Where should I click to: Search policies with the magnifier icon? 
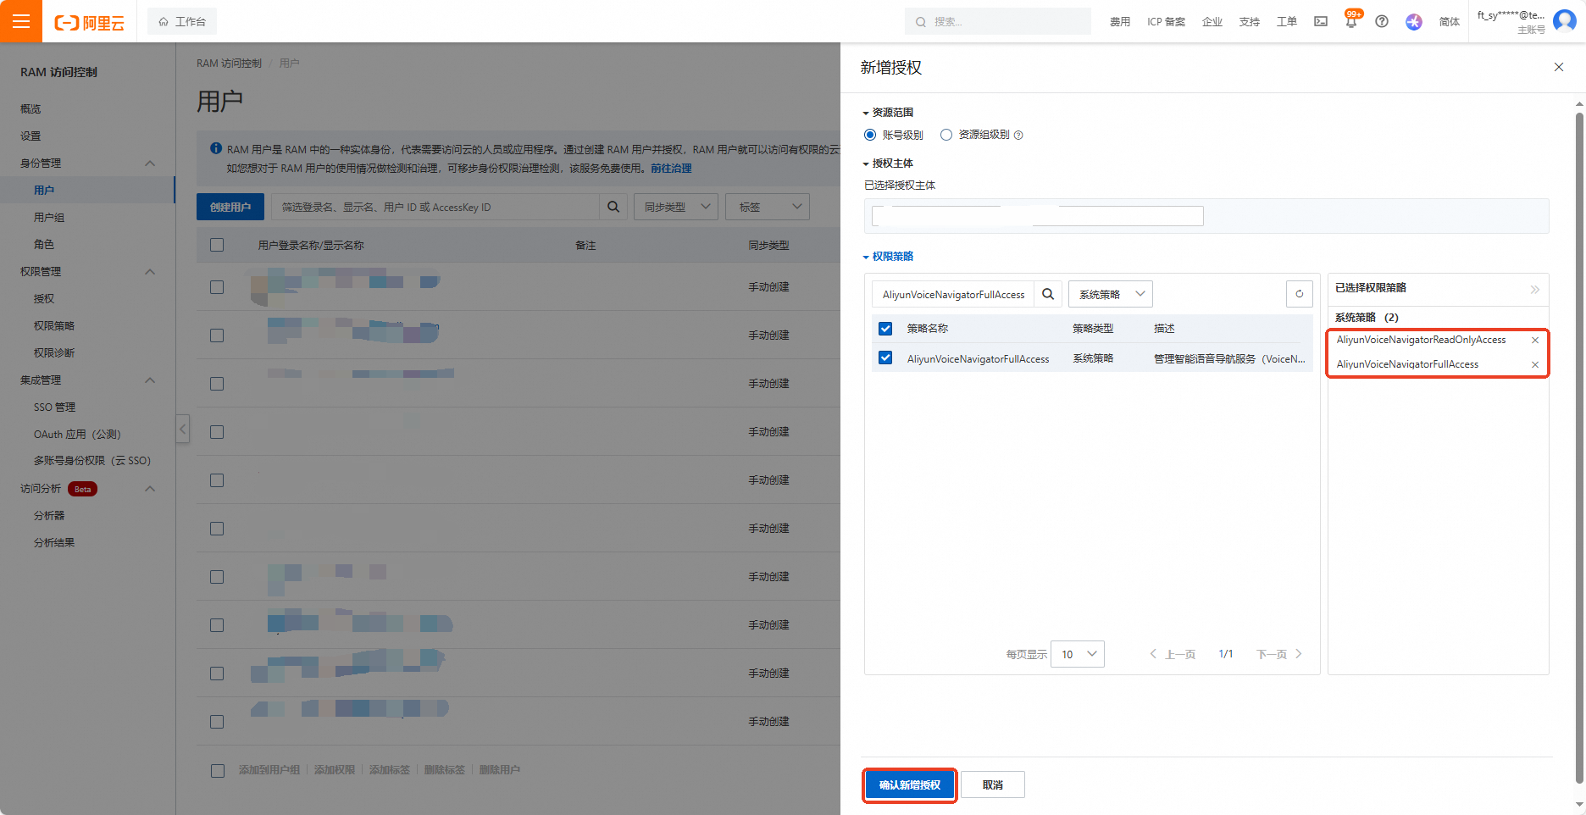[x=1048, y=294]
